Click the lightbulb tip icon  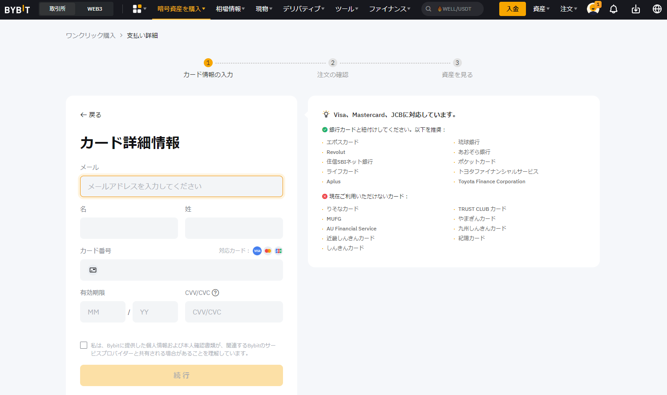point(326,114)
